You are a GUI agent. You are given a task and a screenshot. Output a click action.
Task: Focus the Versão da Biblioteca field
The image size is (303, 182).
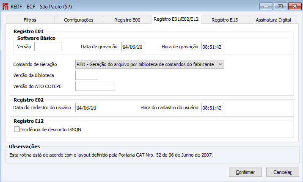(x=86, y=75)
